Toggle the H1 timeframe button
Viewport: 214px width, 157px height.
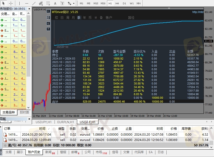(110, 3)
